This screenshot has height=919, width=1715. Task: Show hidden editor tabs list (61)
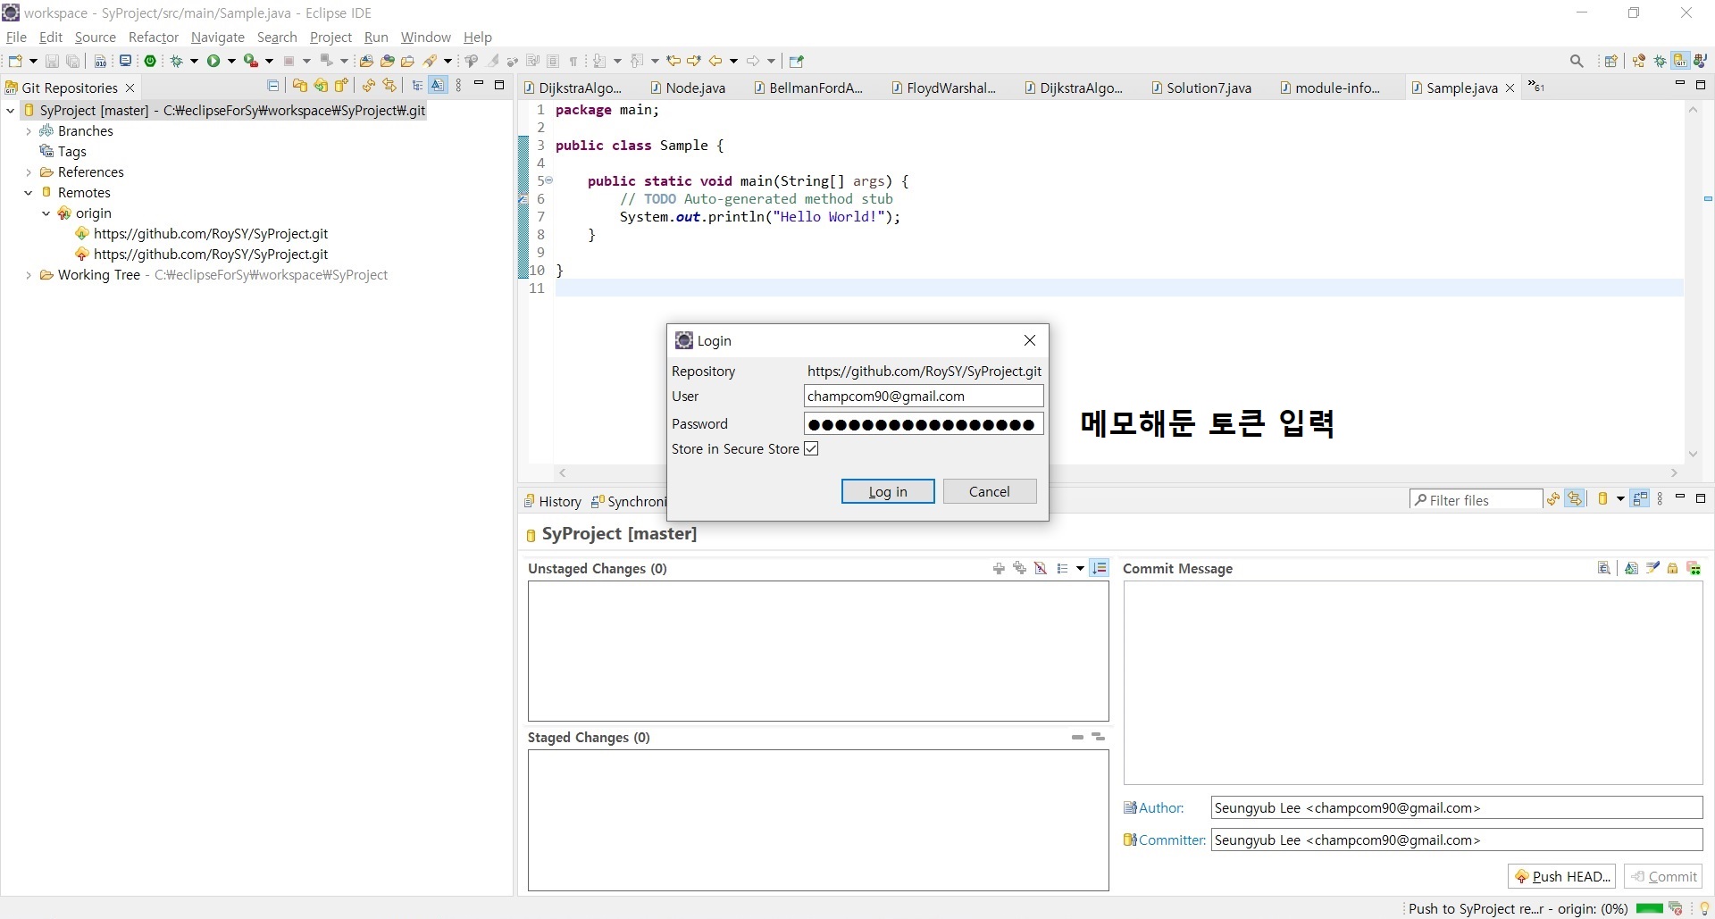1536,87
